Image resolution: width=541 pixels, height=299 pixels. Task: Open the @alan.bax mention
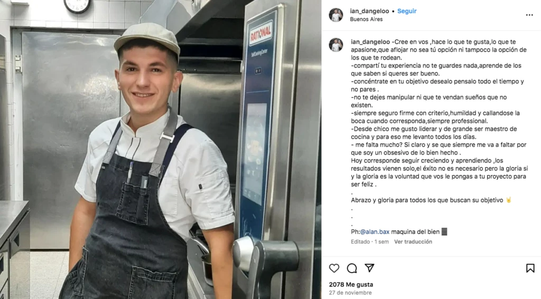point(375,232)
